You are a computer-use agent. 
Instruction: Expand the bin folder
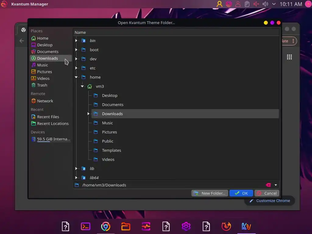76,41
